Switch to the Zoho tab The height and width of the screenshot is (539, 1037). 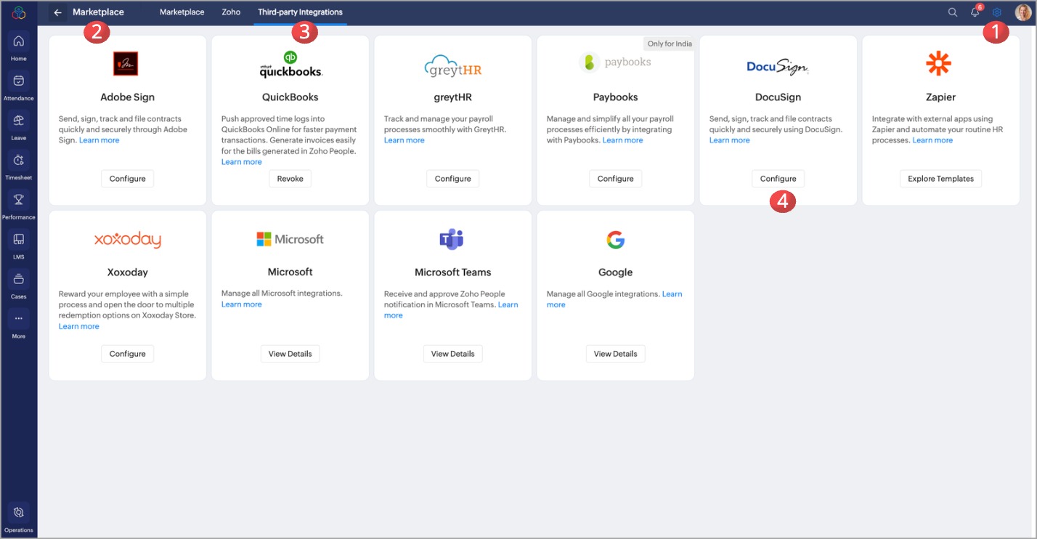pos(231,12)
